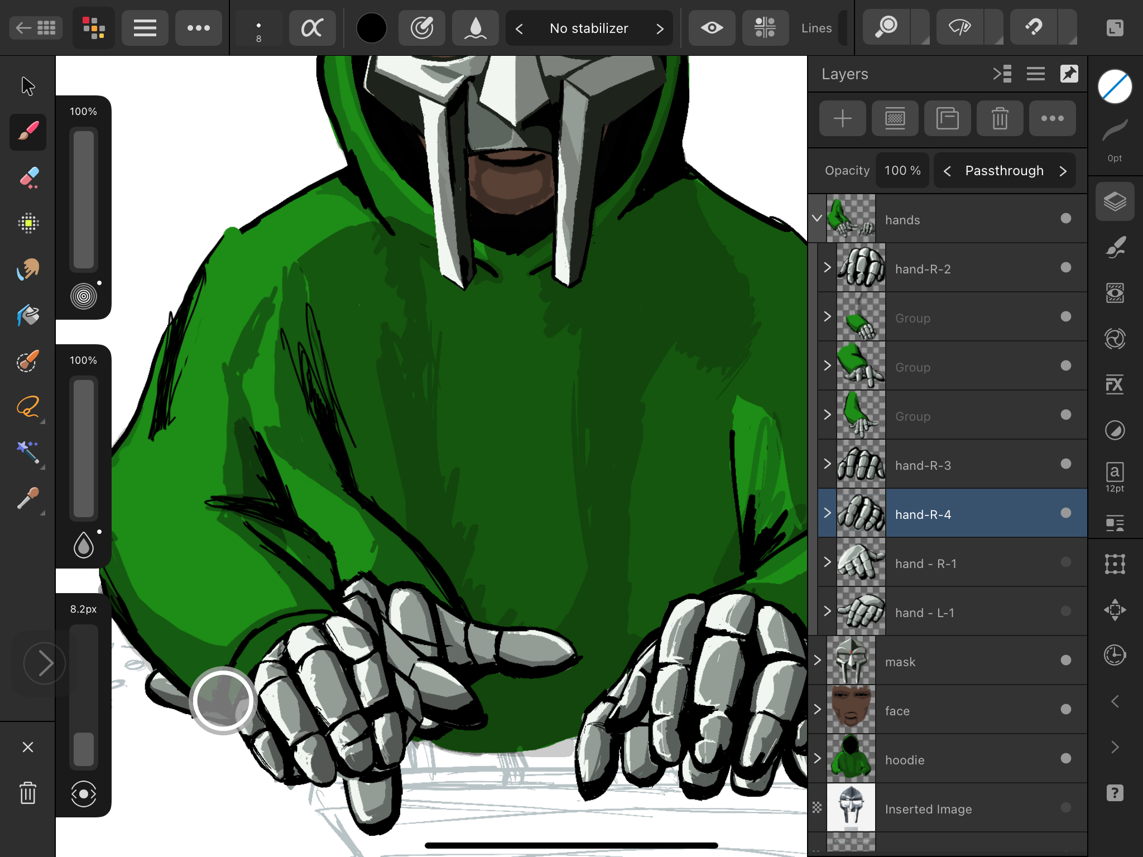
Task: Open the FX layer effects studio
Action: click(1115, 384)
